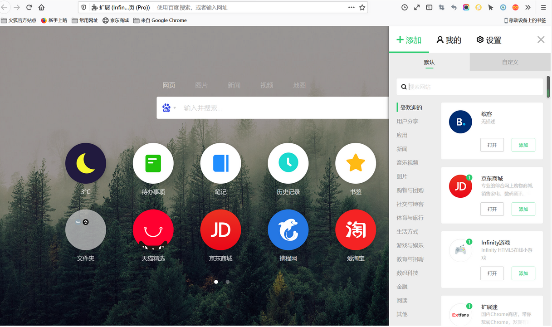Expand the toolbar overflow chevron
The height and width of the screenshot is (327, 552).
tap(528, 7)
